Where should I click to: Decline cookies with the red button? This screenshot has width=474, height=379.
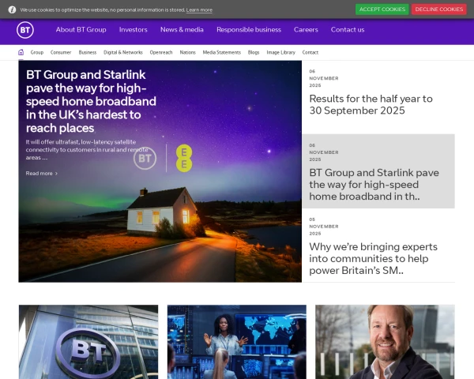pos(439,9)
